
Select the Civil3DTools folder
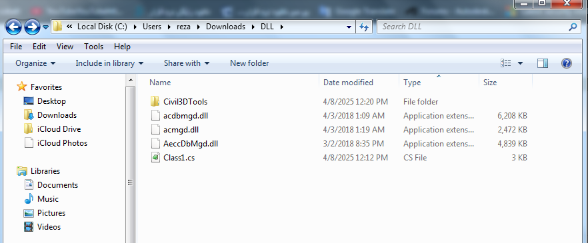point(185,101)
